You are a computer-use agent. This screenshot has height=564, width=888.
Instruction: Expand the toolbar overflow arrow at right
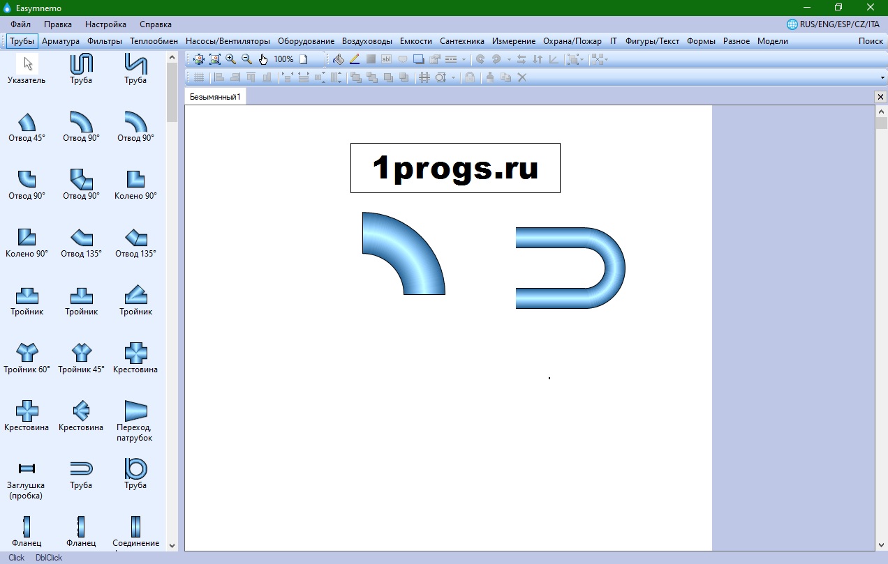[882, 77]
